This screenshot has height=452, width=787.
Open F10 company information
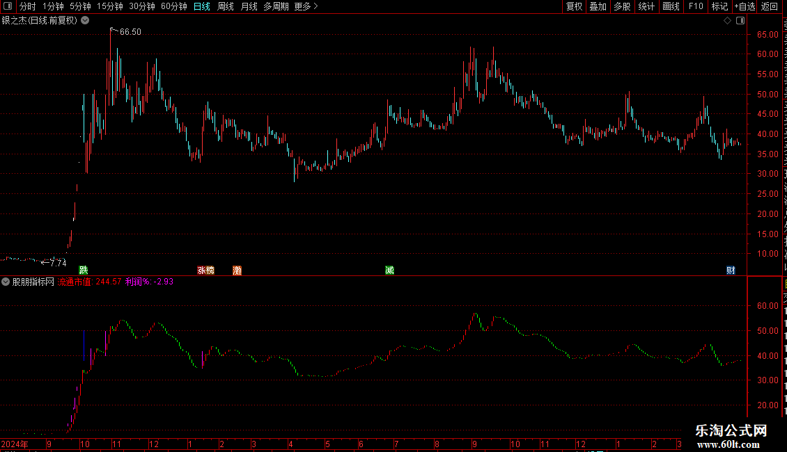pyautogui.click(x=696, y=6)
